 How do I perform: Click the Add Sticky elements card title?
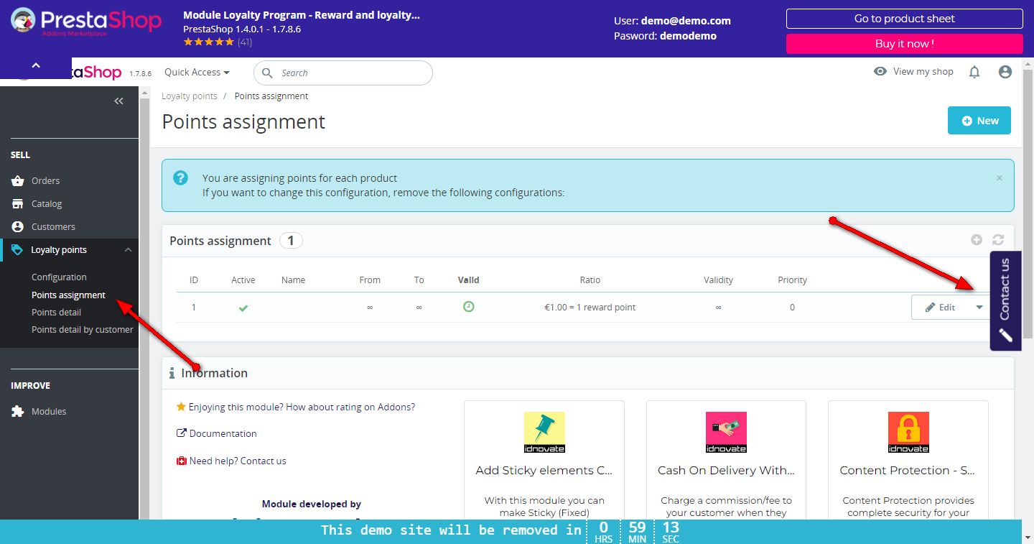click(544, 471)
